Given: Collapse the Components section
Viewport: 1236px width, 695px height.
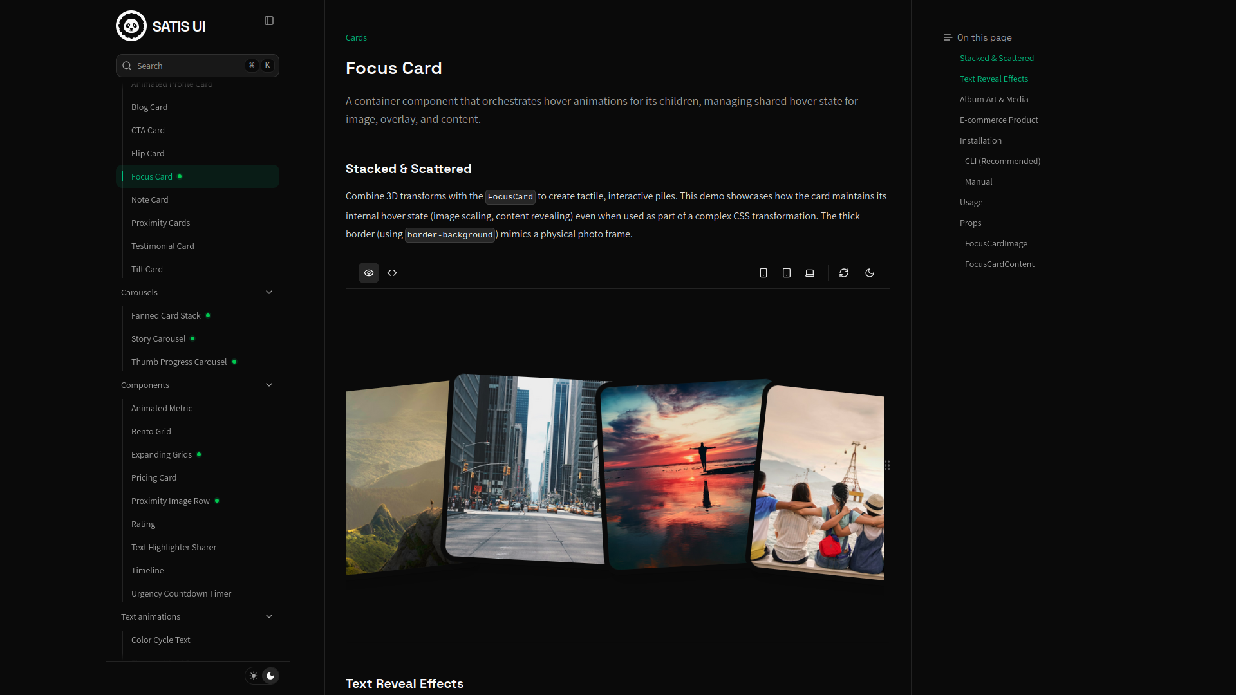Looking at the screenshot, I should [269, 384].
